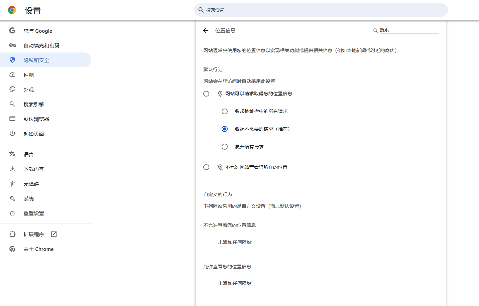Click the key icon for 自动填充和密码

click(12, 45)
